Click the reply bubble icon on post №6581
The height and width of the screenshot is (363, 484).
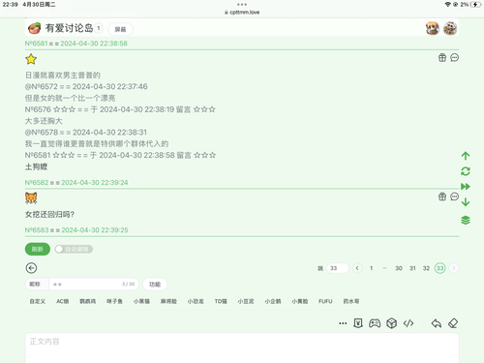(x=454, y=58)
